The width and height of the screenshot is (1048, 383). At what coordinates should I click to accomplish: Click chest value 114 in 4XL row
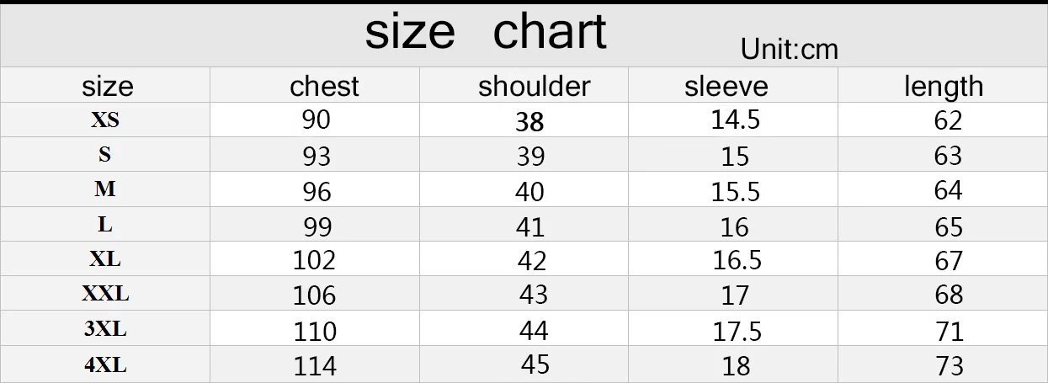click(x=315, y=366)
